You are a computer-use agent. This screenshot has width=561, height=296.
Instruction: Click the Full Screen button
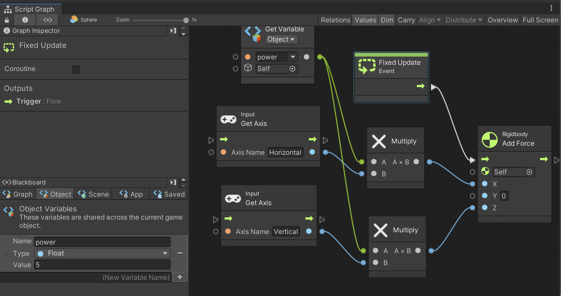[540, 20]
